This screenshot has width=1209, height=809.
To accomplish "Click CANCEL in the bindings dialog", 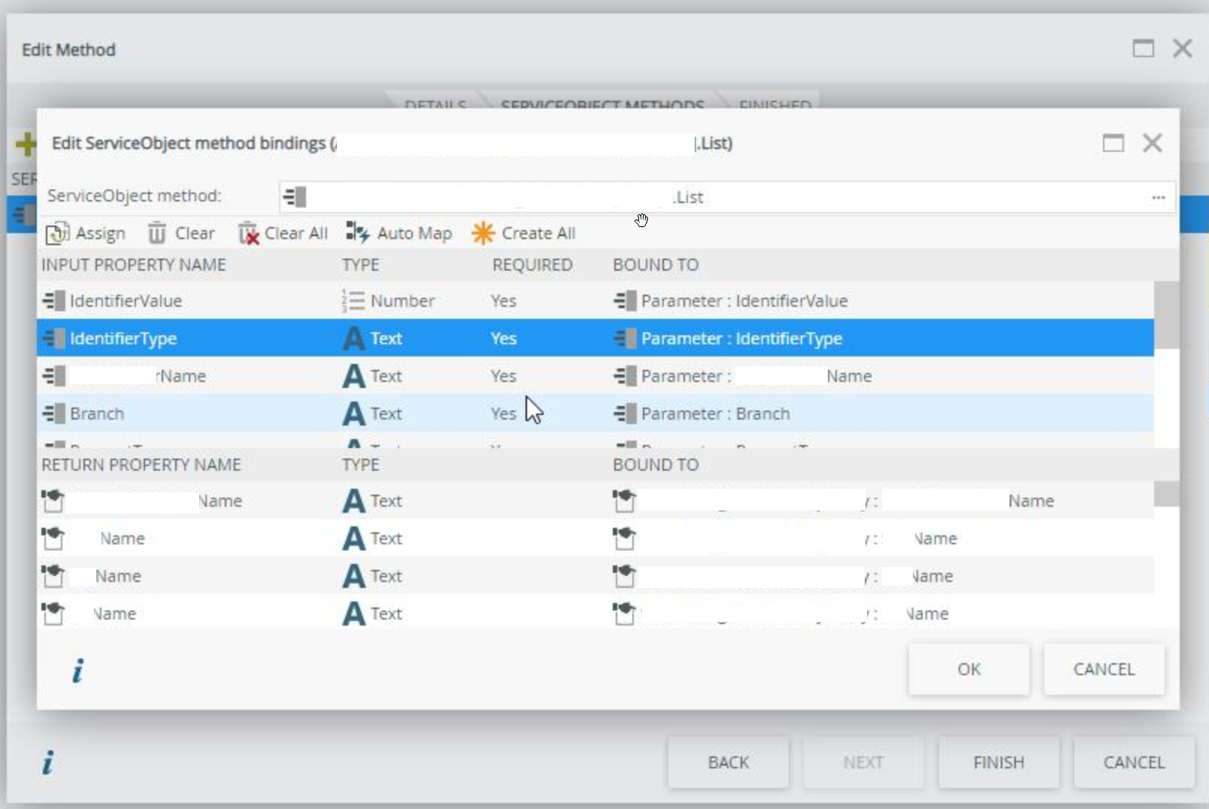I will coord(1104,669).
